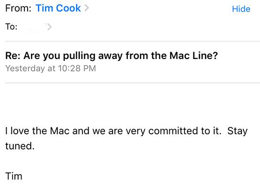Image resolution: width=260 pixels, height=190 pixels.
Task: Click the word "Yesterday" in the timestamp
Action: coord(25,69)
